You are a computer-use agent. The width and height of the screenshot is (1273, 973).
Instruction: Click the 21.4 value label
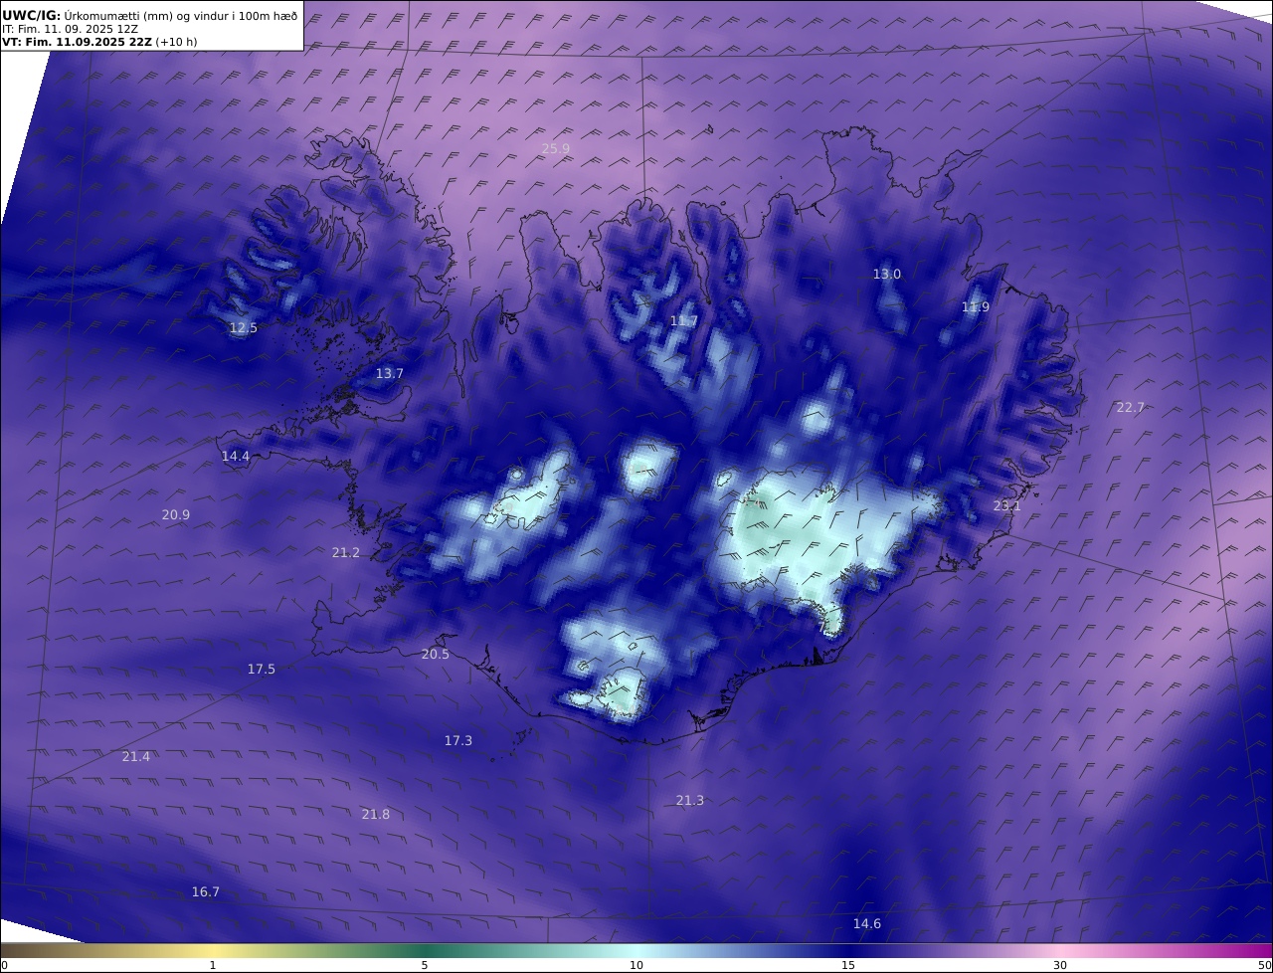click(136, 757)
